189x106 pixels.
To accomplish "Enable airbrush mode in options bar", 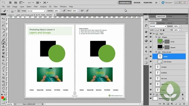I will click(82, 11).
